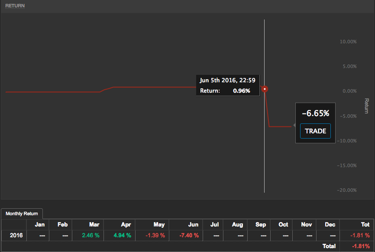Click the Total -1.81% summary value
The height and width of the screenshot is (252, 375).
coord(360,246)
